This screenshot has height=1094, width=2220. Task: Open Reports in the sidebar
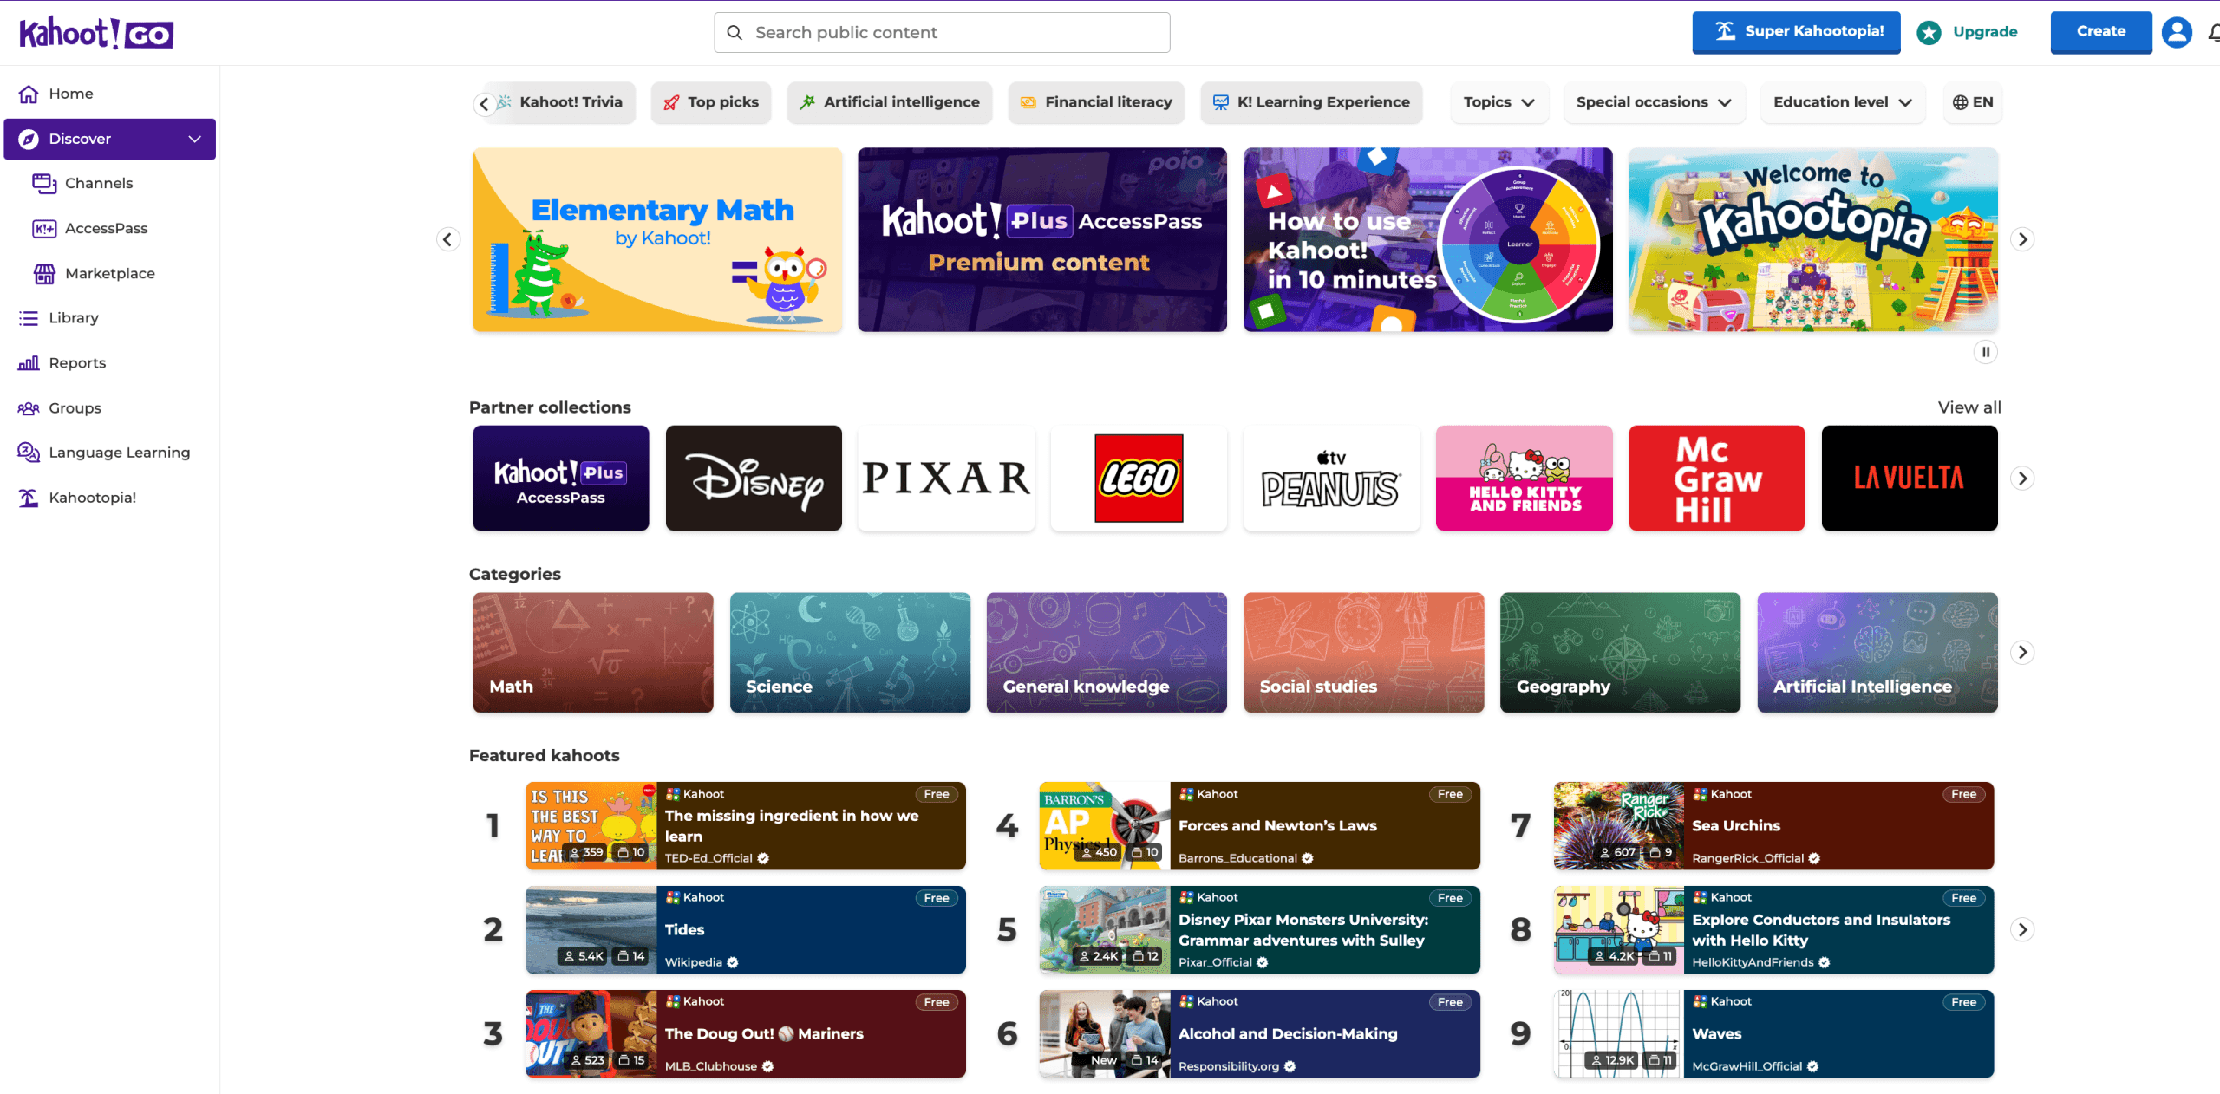pos(109,363)
